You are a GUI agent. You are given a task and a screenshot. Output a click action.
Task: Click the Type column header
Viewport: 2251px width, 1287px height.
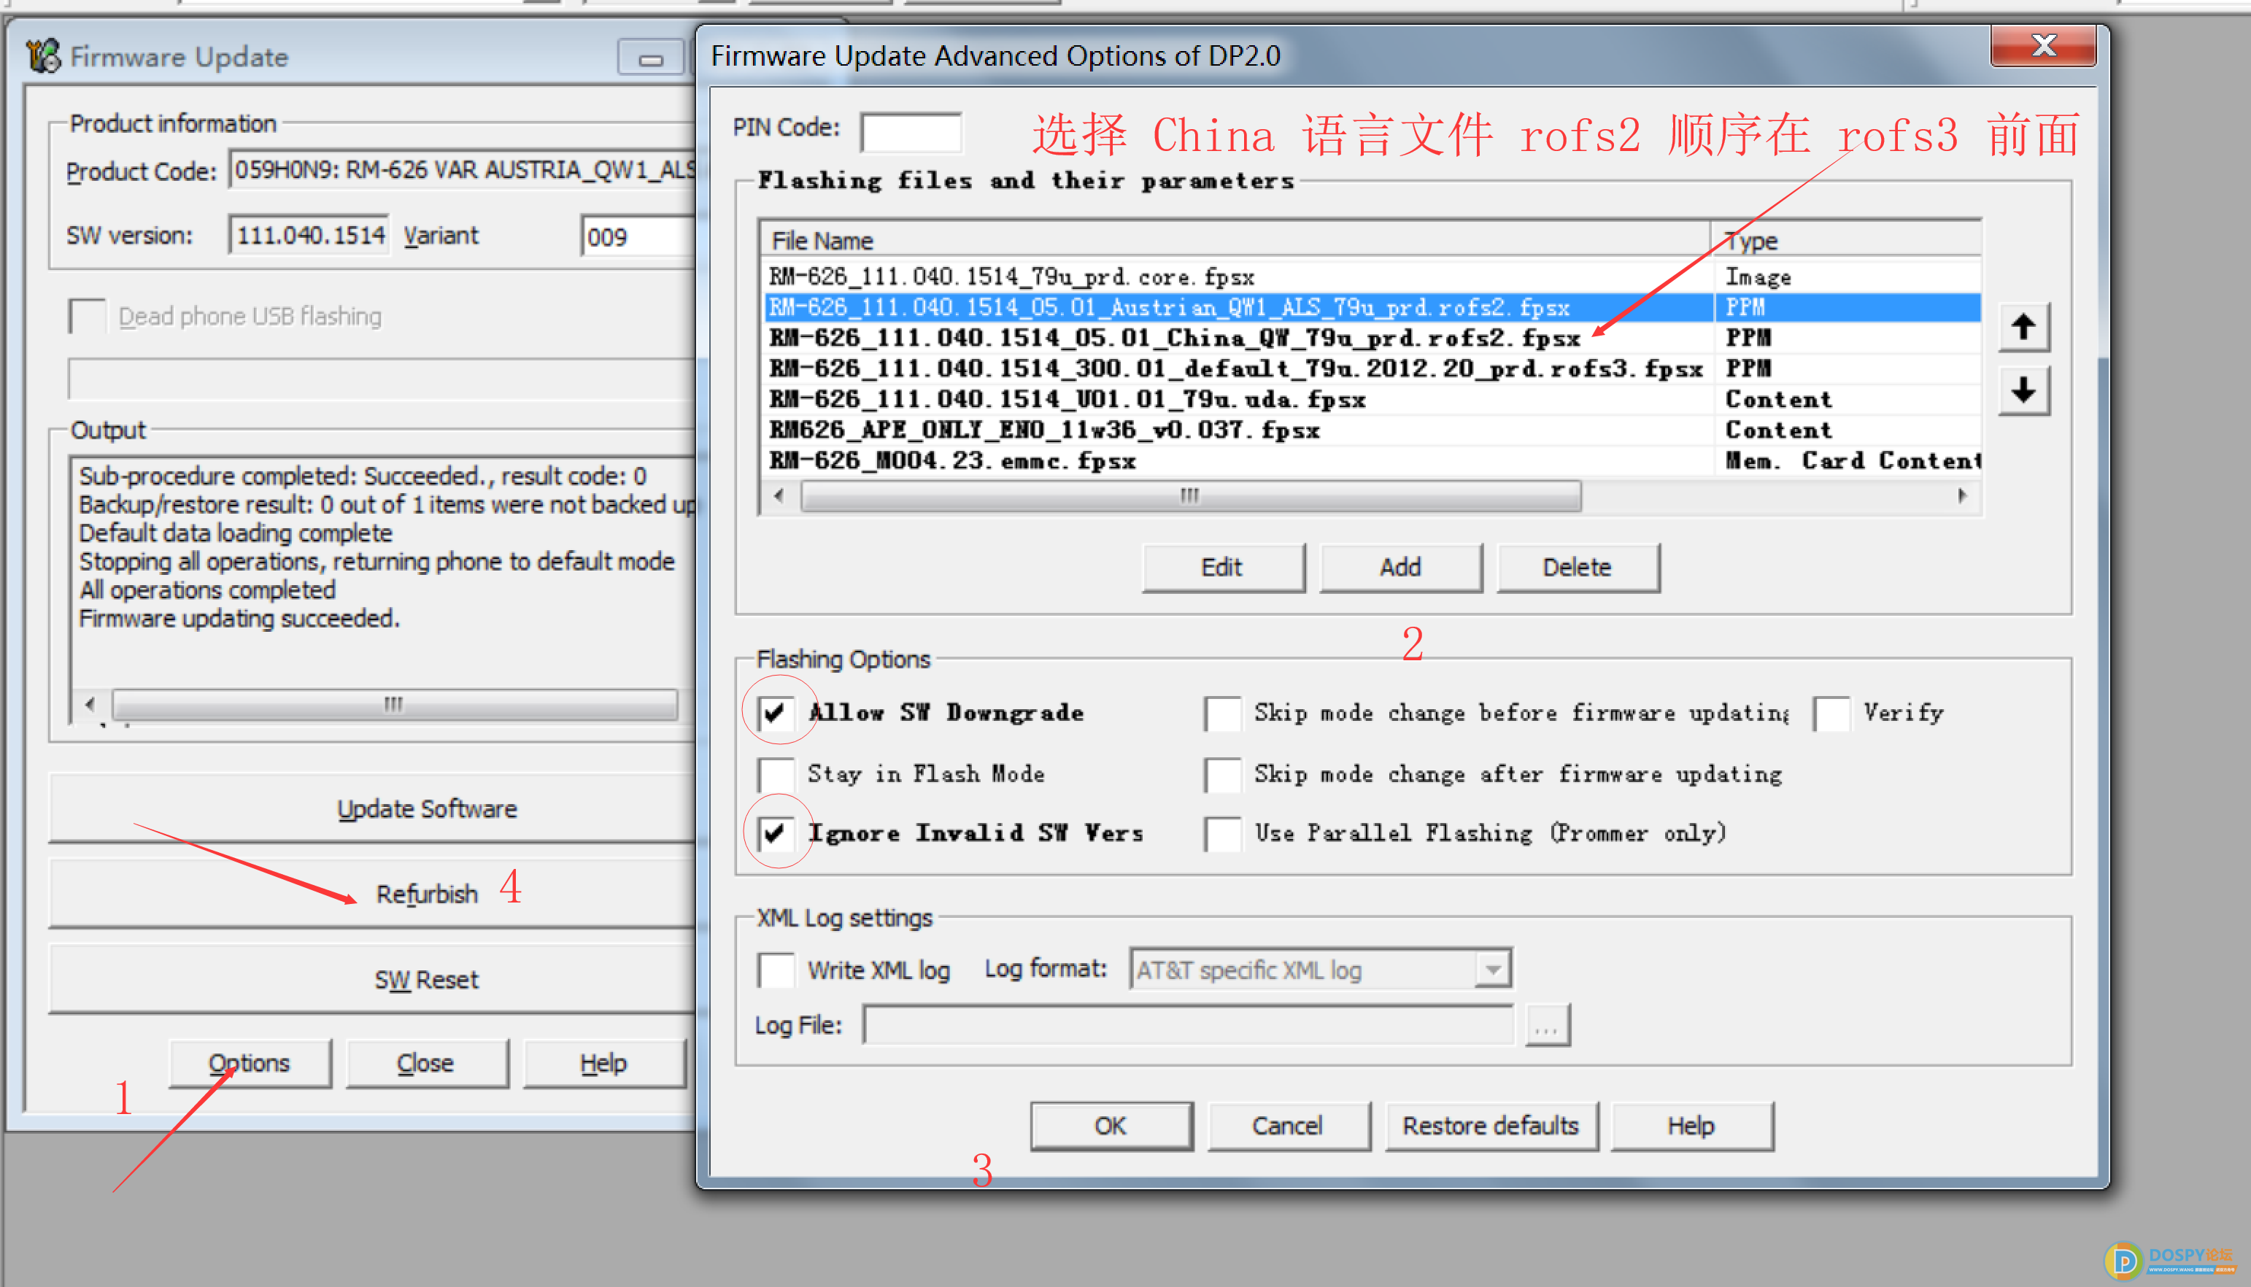(1846, 241)
